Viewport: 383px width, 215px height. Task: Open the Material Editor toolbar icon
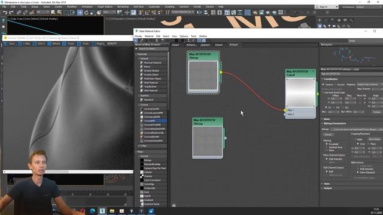[247, 13]
